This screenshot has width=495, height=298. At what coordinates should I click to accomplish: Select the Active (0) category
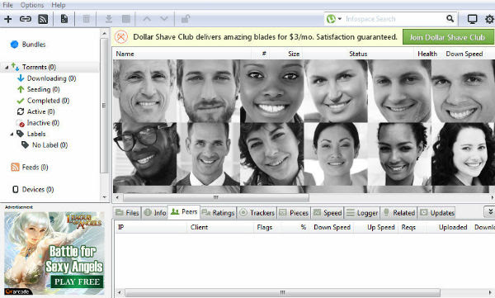pos(40,111)
